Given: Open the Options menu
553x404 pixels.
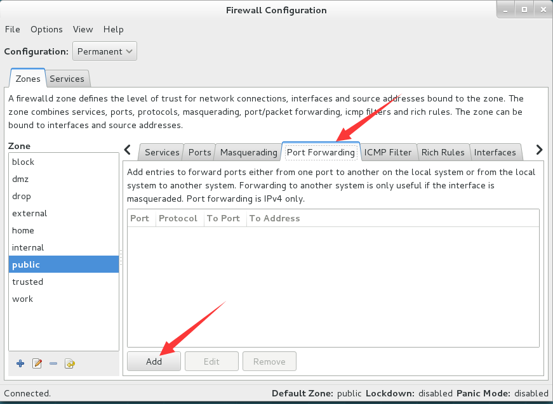Looking at the screenshot, I should click(46, 29).
